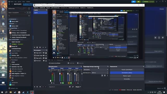Open File Explorer from the taskbar
Screen dimensions: 167x94
(x=10, y=92)
